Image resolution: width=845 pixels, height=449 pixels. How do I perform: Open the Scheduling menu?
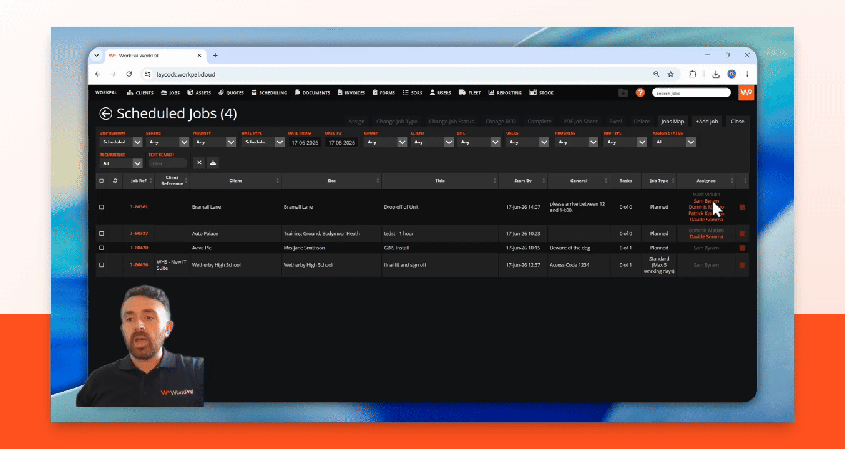tap(269, 93)
